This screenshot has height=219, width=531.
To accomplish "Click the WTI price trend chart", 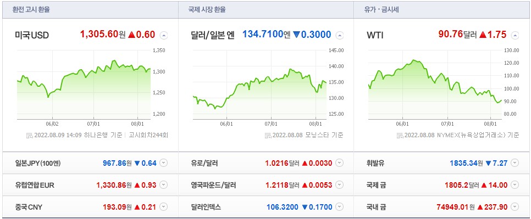I will click(x=435, y=85).
